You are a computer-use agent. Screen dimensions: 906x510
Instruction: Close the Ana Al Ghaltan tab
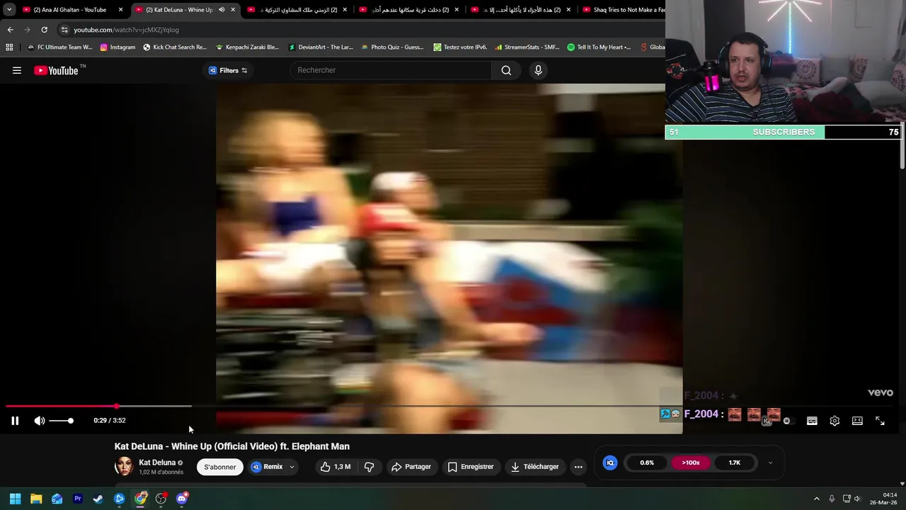point(120,10)
